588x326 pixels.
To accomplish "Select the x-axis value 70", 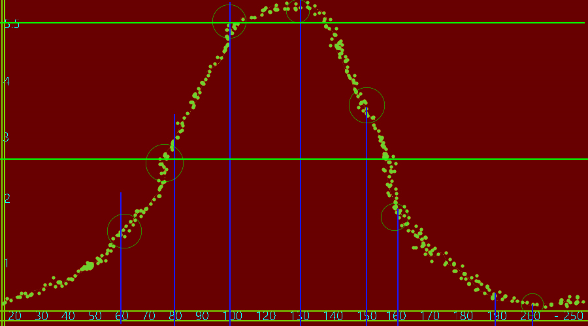I will click(x=149, y=316).
